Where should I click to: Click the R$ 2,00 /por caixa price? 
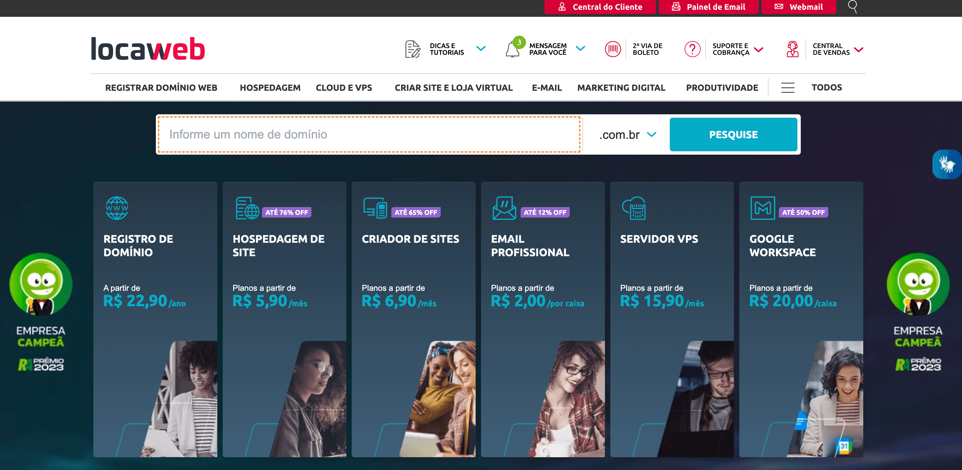(538, 301)
